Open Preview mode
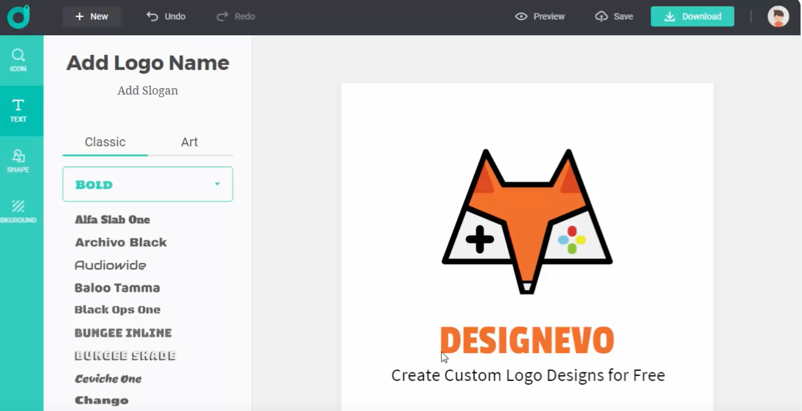802x411 pixels. 540,16
